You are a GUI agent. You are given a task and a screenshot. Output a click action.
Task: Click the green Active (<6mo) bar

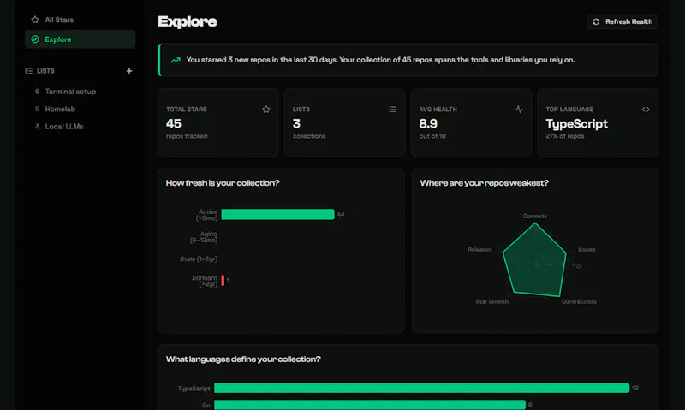click(x=277, y=214)
